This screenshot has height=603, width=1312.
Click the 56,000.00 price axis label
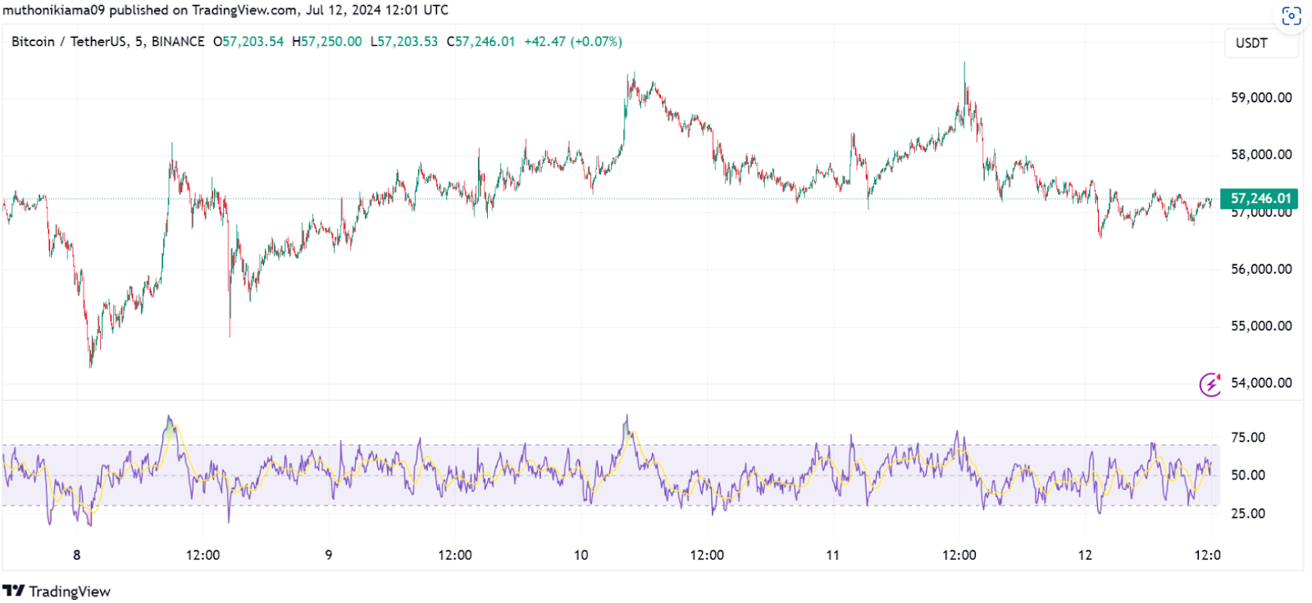click(1261, 269)
